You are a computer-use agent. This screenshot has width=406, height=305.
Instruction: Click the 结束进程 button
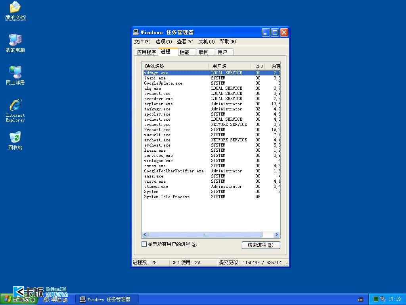(261, 245)
